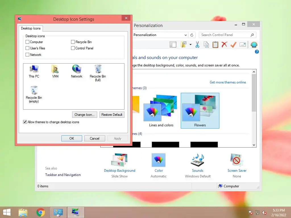
Task: Click the themes list scrollbar thumb
Action: coord(254,93)
